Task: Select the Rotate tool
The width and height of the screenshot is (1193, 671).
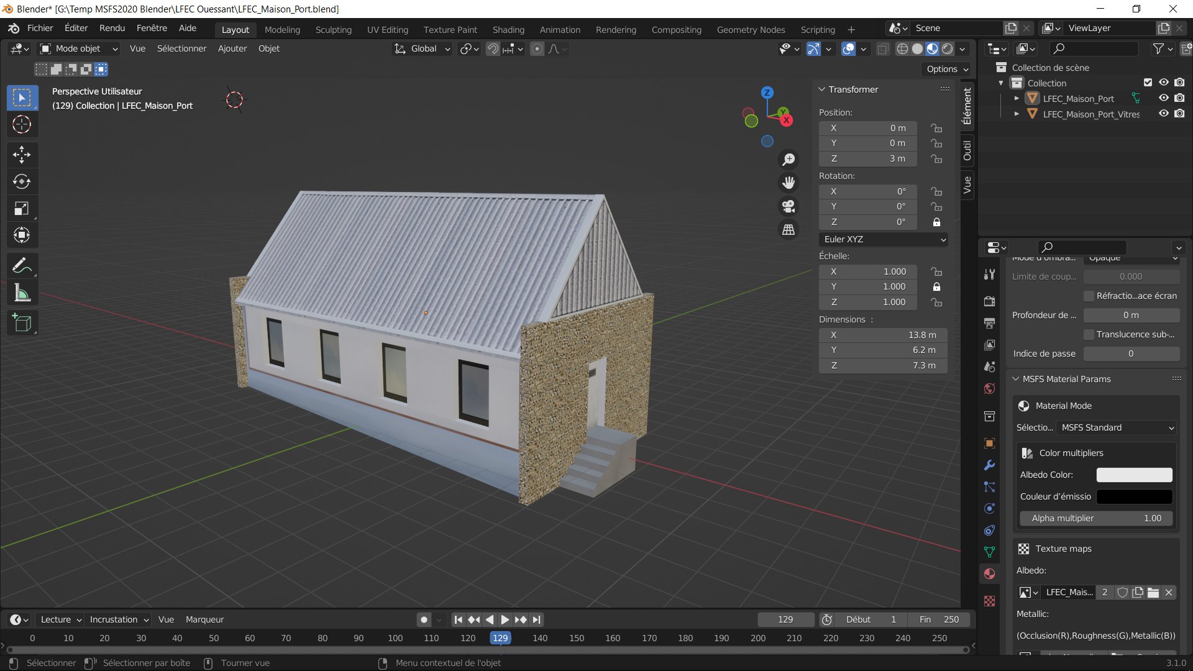Action: pyautogui.click(x=22, y=181)
